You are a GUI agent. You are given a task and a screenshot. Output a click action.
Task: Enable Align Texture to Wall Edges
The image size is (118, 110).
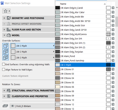pos(4,69)
